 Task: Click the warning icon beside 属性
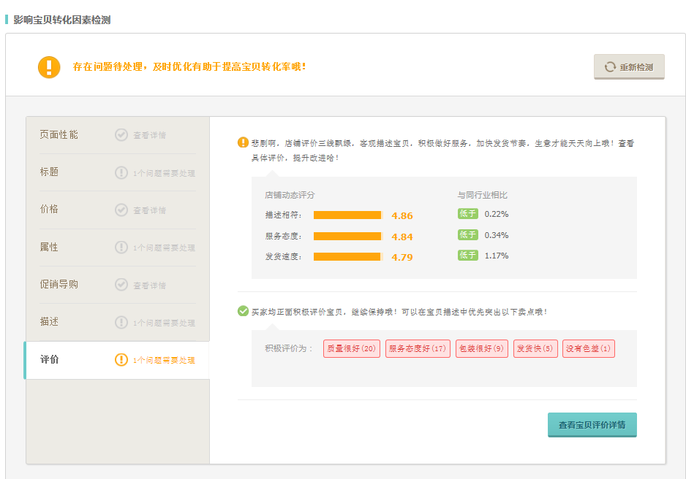(121, 248)
